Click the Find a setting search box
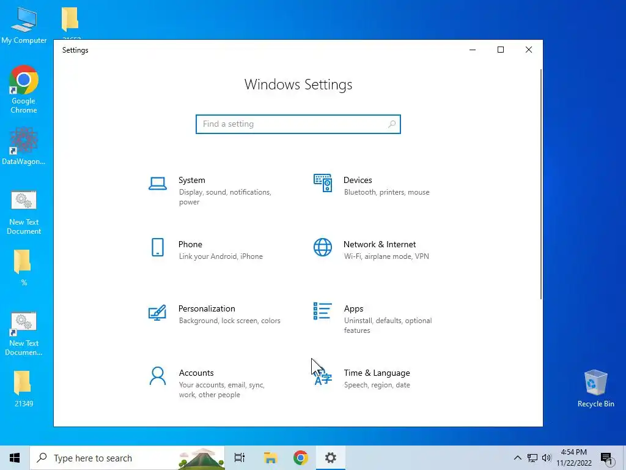 click(x=298, y=124)
